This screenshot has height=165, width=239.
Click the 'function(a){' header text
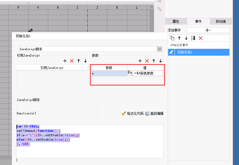(26, 113)
